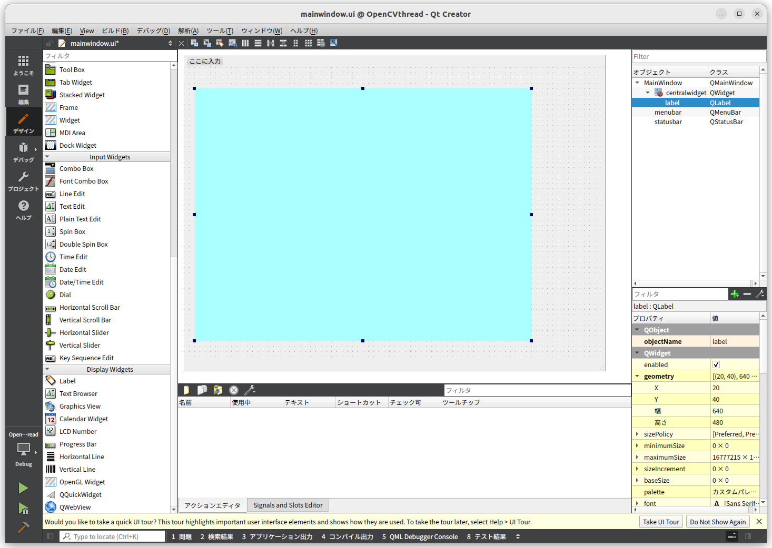Toggle the enabled checkbox for the label
The height and width of the screenshot is (548, 772).
(x=716, y=364)
